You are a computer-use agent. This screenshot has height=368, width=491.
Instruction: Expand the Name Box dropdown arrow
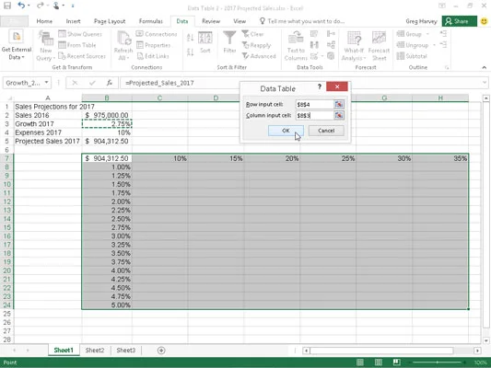point(46,83)
